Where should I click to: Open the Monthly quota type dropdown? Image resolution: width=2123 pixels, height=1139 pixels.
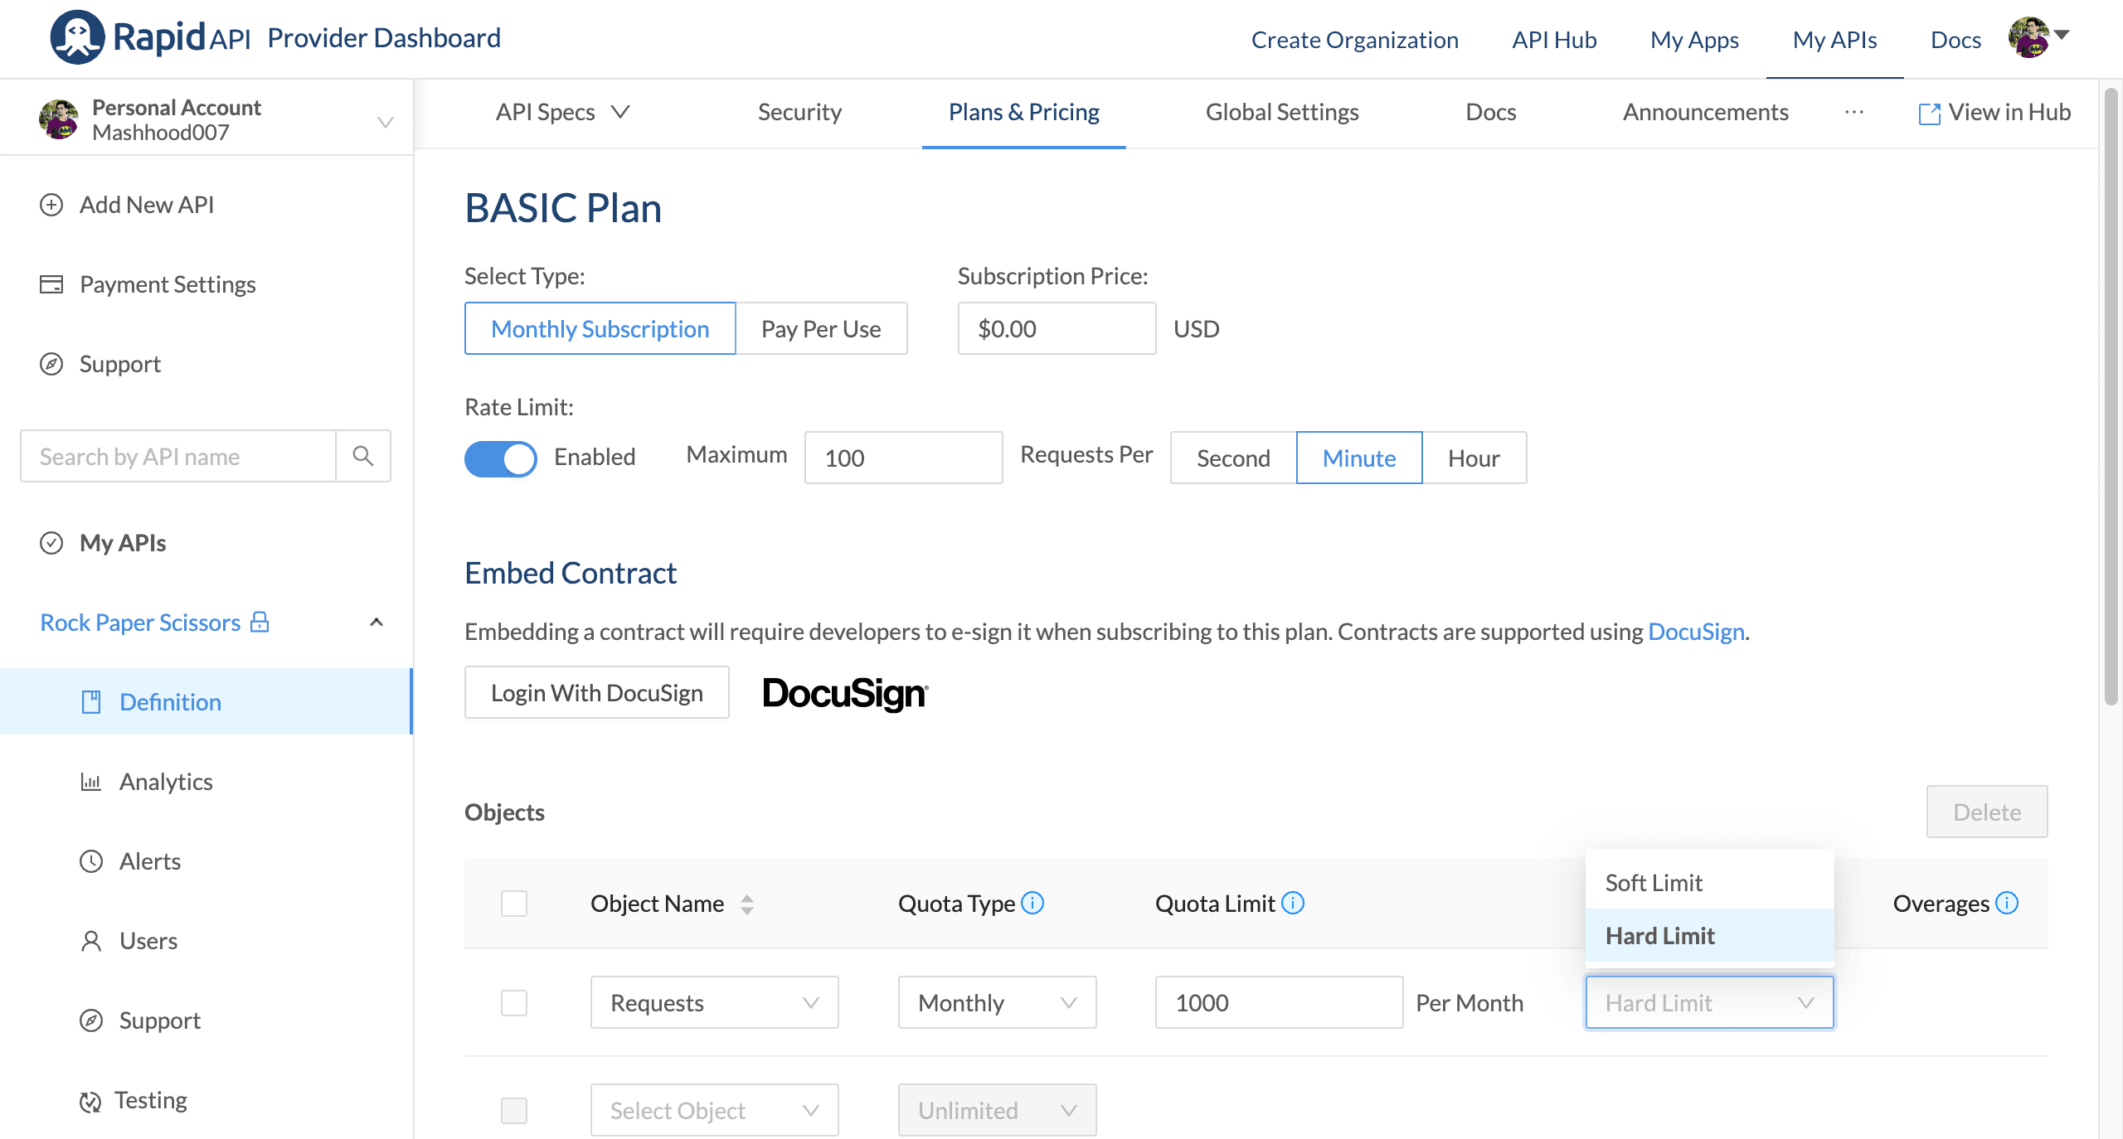click(997, 1002)
